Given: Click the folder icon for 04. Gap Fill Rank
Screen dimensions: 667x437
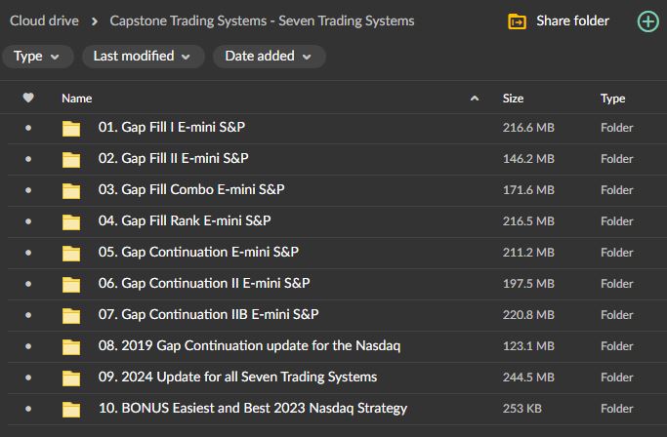Looking at the screenshot, I should 71,221.
